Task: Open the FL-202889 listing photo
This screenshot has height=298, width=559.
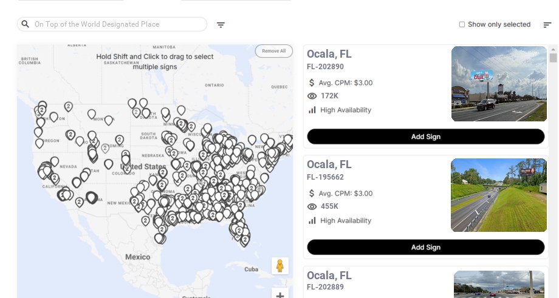Action: (x=499, y=284)
